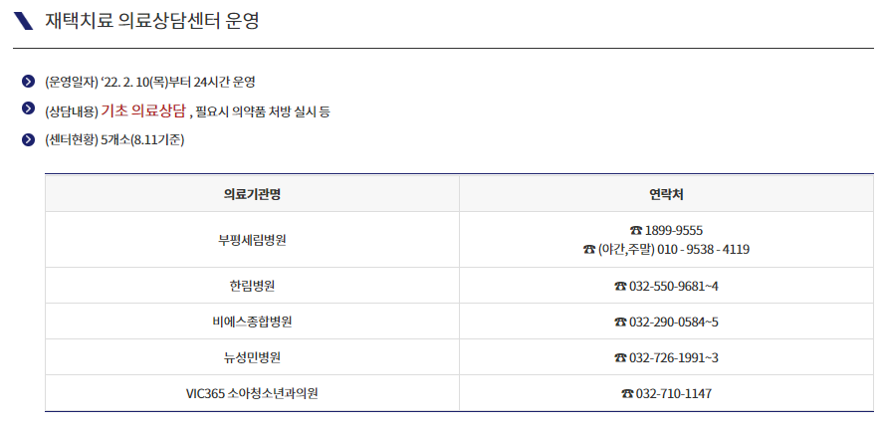Click the blue slash icon beside the page title
This screenshot has width=883, height=431.
[x=23, y=21]
